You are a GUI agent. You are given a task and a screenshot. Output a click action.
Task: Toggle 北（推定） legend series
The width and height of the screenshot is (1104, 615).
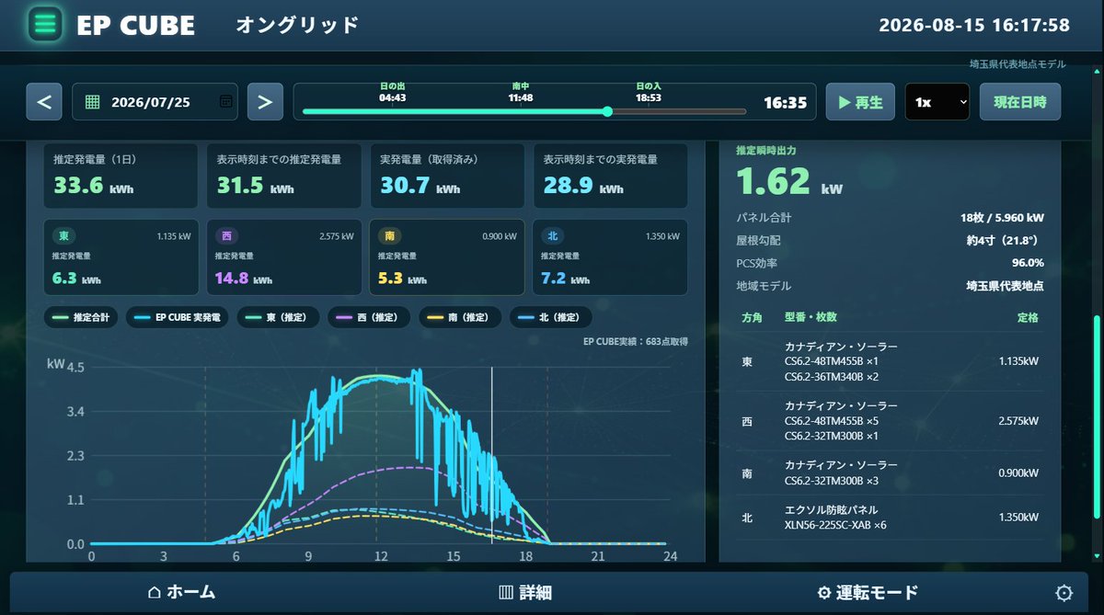[550, 317]
